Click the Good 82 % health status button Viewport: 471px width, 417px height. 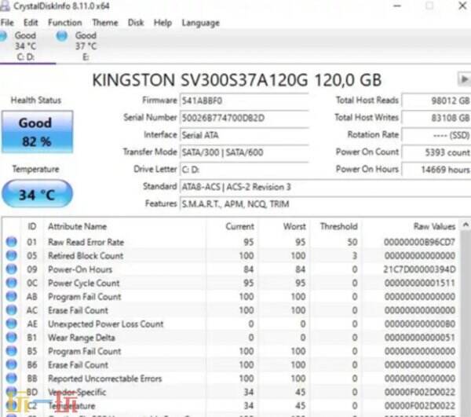(x=37, y=132)
